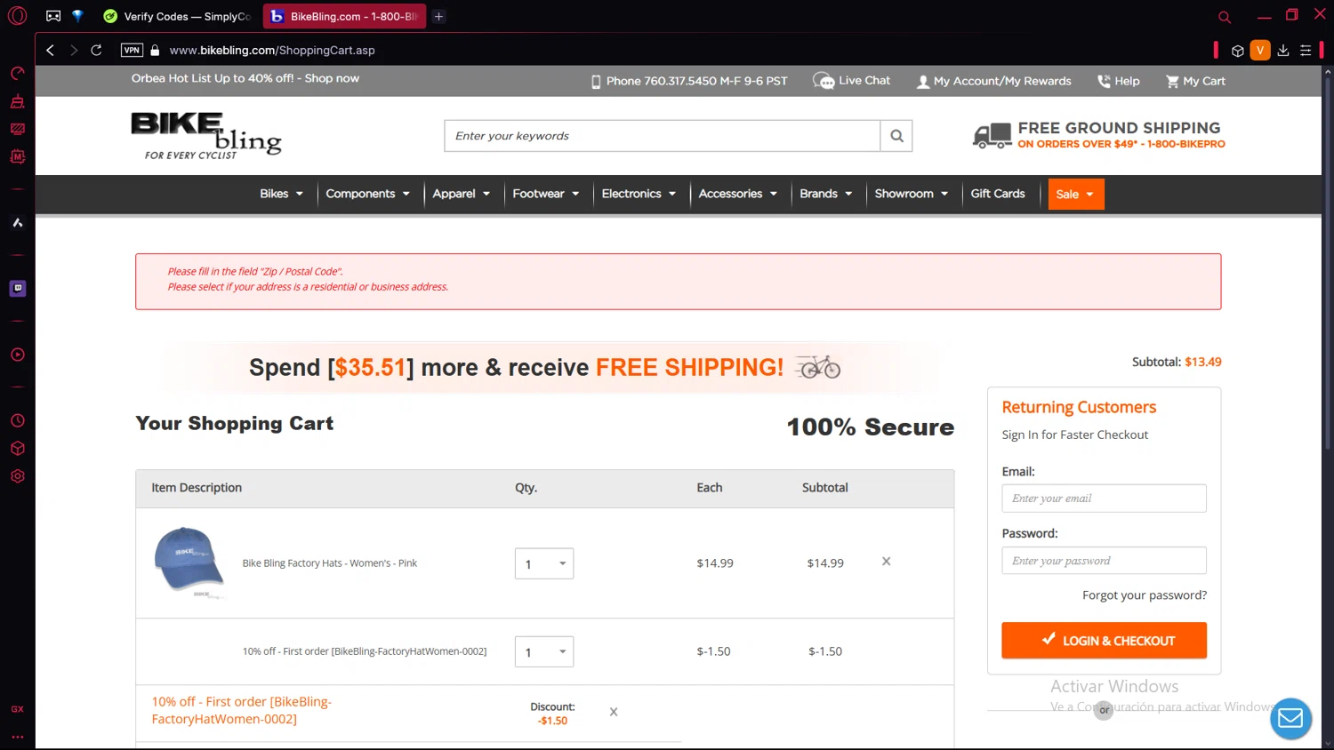Go back to previous page
Screen dimensions: 1334x750
coord(50,50)
